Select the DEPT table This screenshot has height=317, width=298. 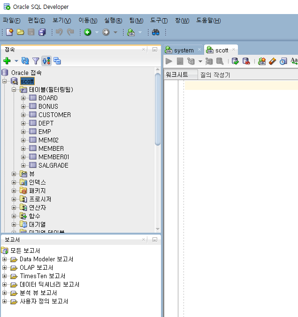point(46,123)
